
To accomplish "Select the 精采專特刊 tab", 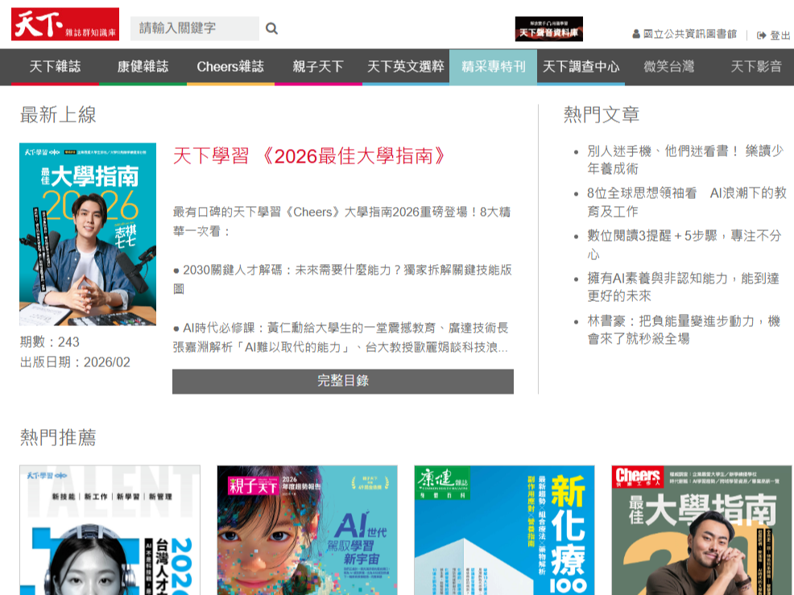I will 493,66.
